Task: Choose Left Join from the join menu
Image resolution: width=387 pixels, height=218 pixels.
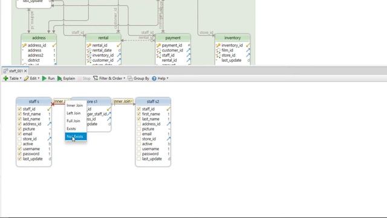Action: click(76, 113)
